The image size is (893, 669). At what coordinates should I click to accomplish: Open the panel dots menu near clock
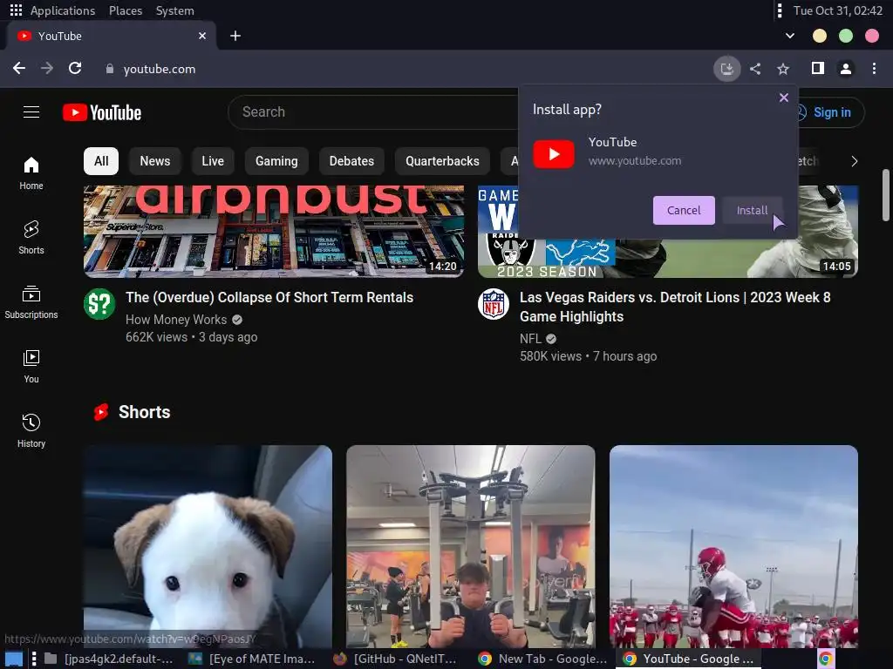coord(780,10)
